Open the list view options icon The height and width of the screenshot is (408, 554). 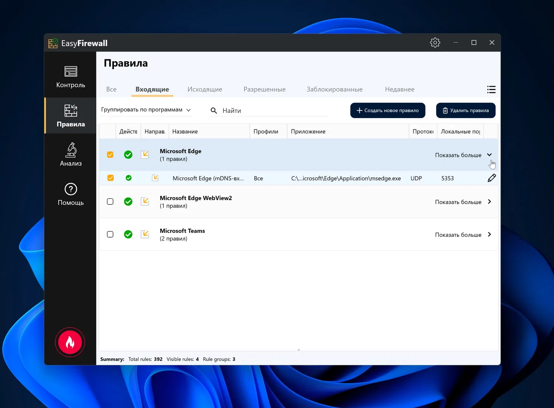491,90
